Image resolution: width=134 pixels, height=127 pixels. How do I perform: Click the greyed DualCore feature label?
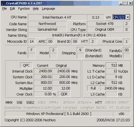click(123, 108)
